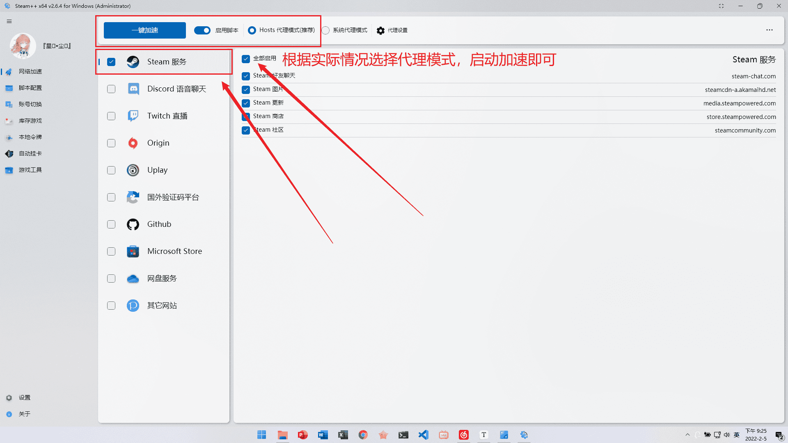Image resolution: width=788 pixels, height=443 pixels.
Task: Check the 网盘服务 checkbox
Action: pos(111,279)
